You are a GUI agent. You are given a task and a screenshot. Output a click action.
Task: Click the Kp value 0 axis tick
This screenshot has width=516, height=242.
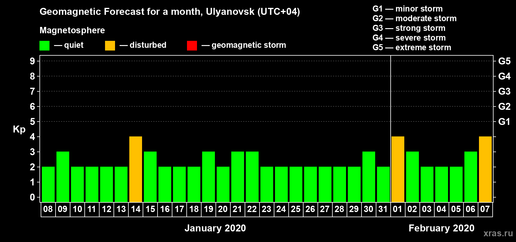pyautogui.click(x=32, y=197)
